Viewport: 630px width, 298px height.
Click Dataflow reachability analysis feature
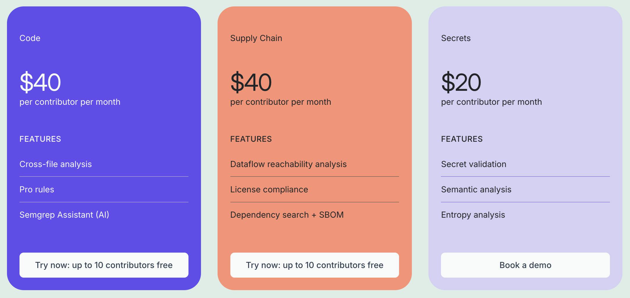pyautogui.click(x=288, y=164)
